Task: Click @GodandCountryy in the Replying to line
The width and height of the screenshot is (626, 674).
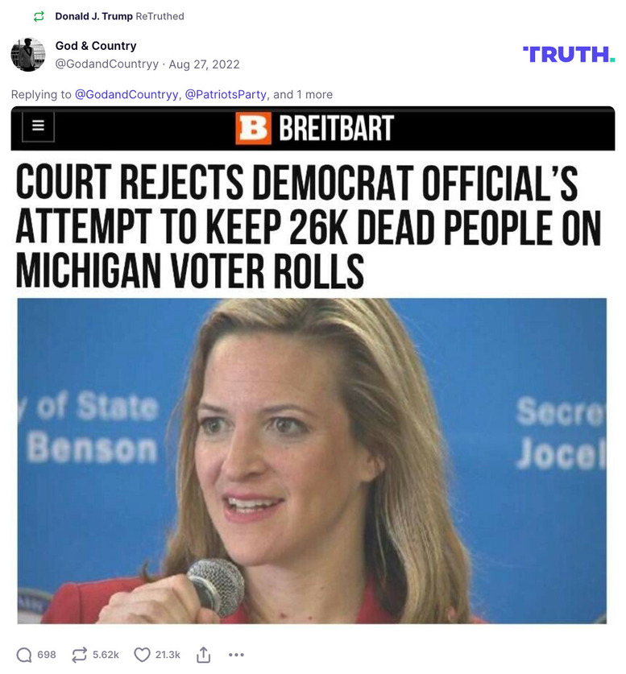Action: click(x=126, y=94)
